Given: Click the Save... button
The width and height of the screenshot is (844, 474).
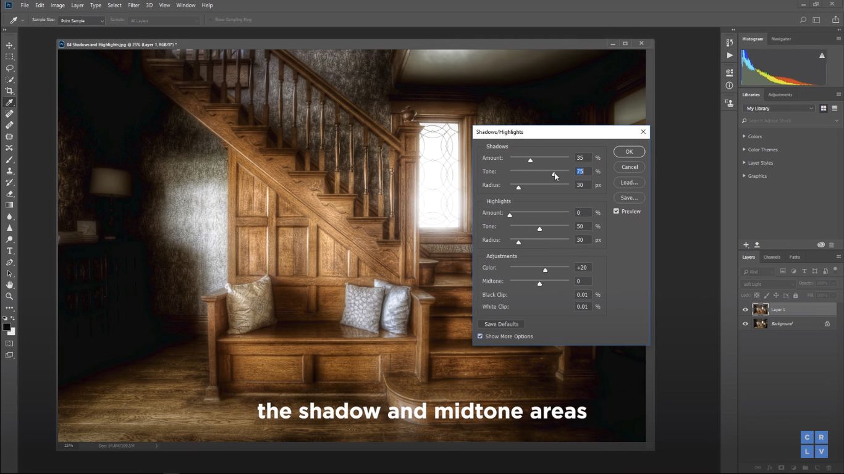Looking at the screenshot, I should pyautogui.click(x=629, y=198).
